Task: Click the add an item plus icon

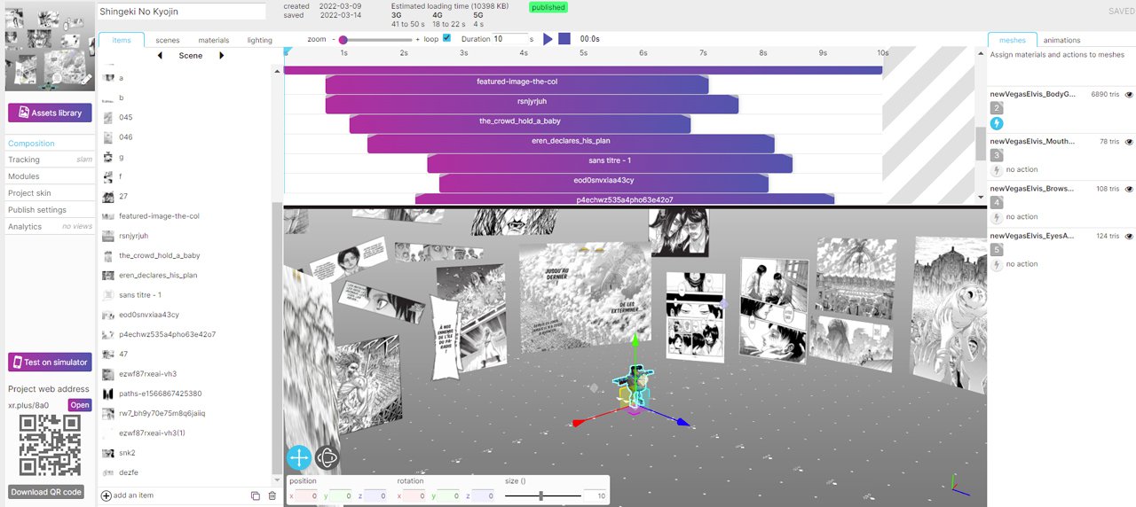Action: (x=106, y=495)
